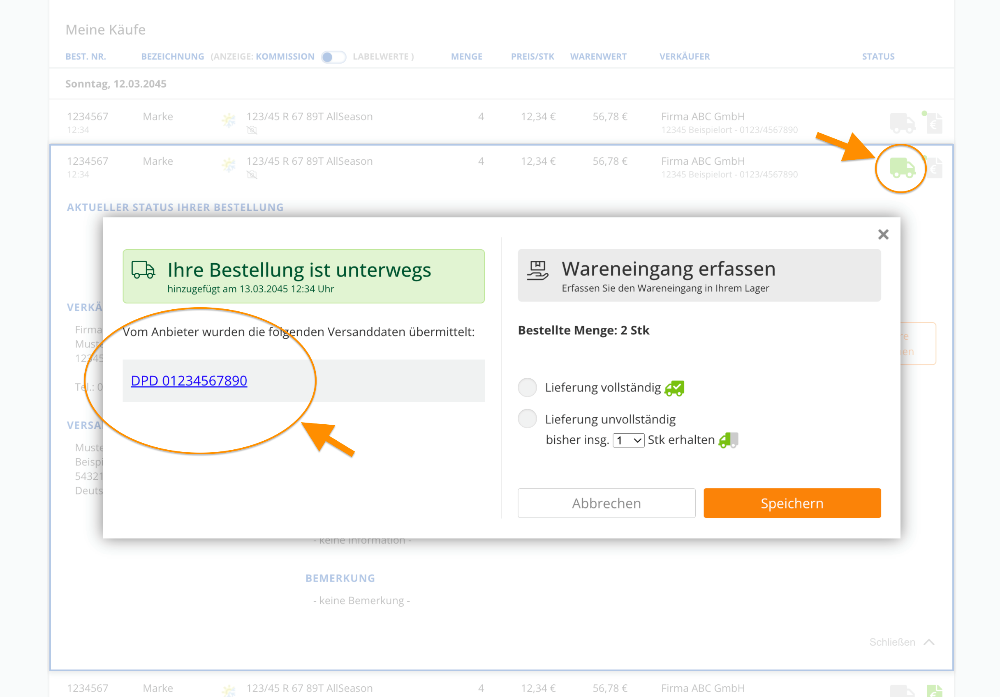Click the gray truck icon in the first order row
The image size is (1000, 697).
click(x=903, y=123)
